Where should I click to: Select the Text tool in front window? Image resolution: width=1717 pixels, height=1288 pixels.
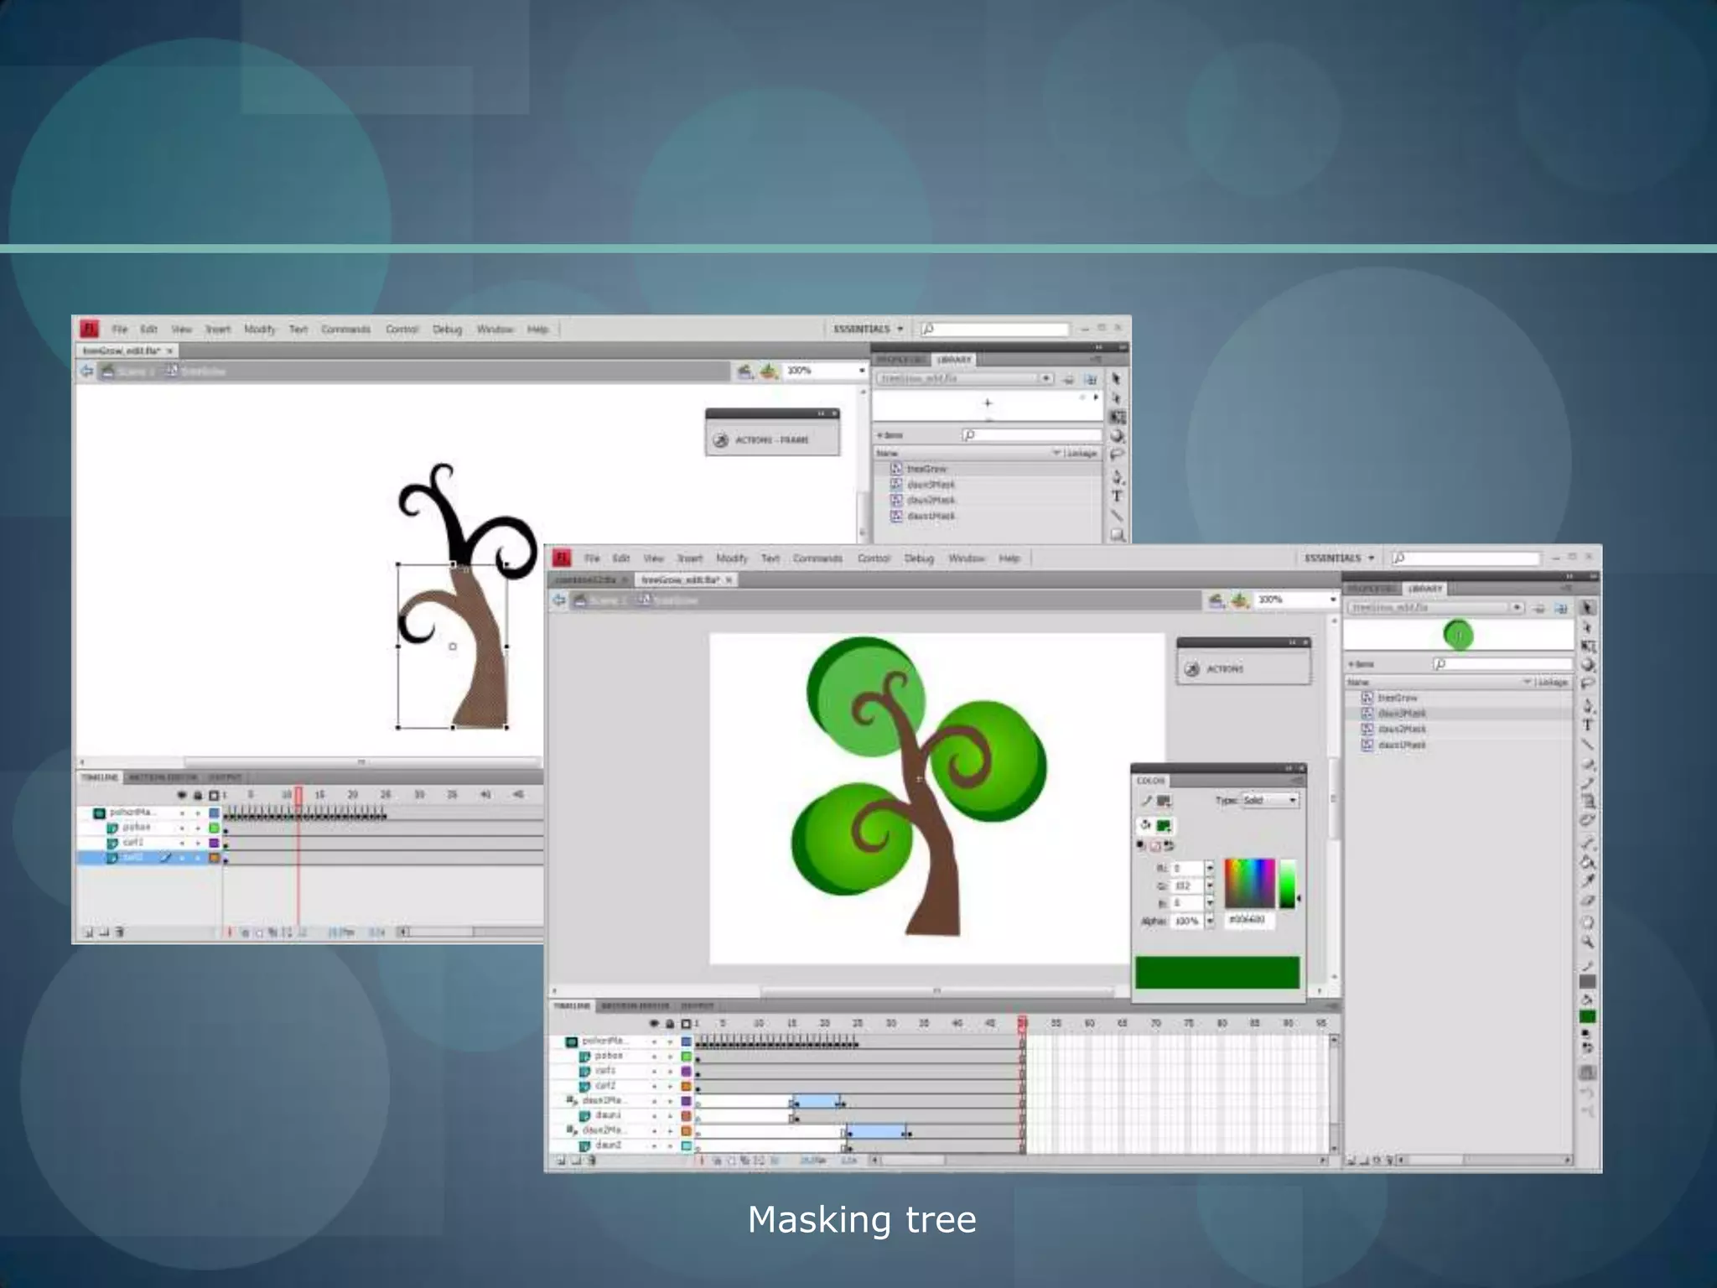click(1587, 725)
